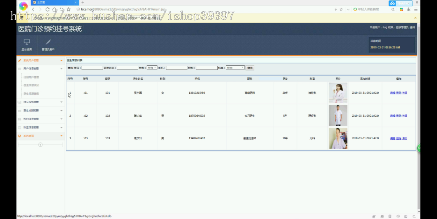Focus the 账号 search input field
The image size is (437, 219).
click(x=92, y=67)
